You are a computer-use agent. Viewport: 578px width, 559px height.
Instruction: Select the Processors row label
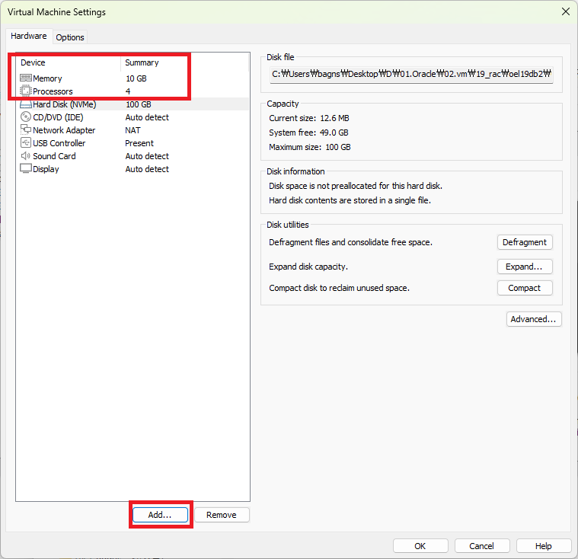pos(53,91)
